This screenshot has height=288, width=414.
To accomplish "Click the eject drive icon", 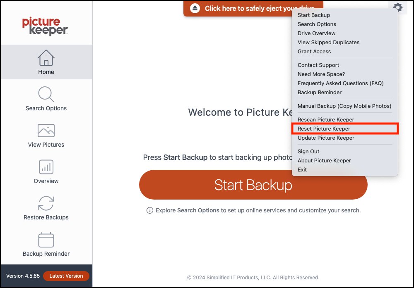I will click(195, 8).
